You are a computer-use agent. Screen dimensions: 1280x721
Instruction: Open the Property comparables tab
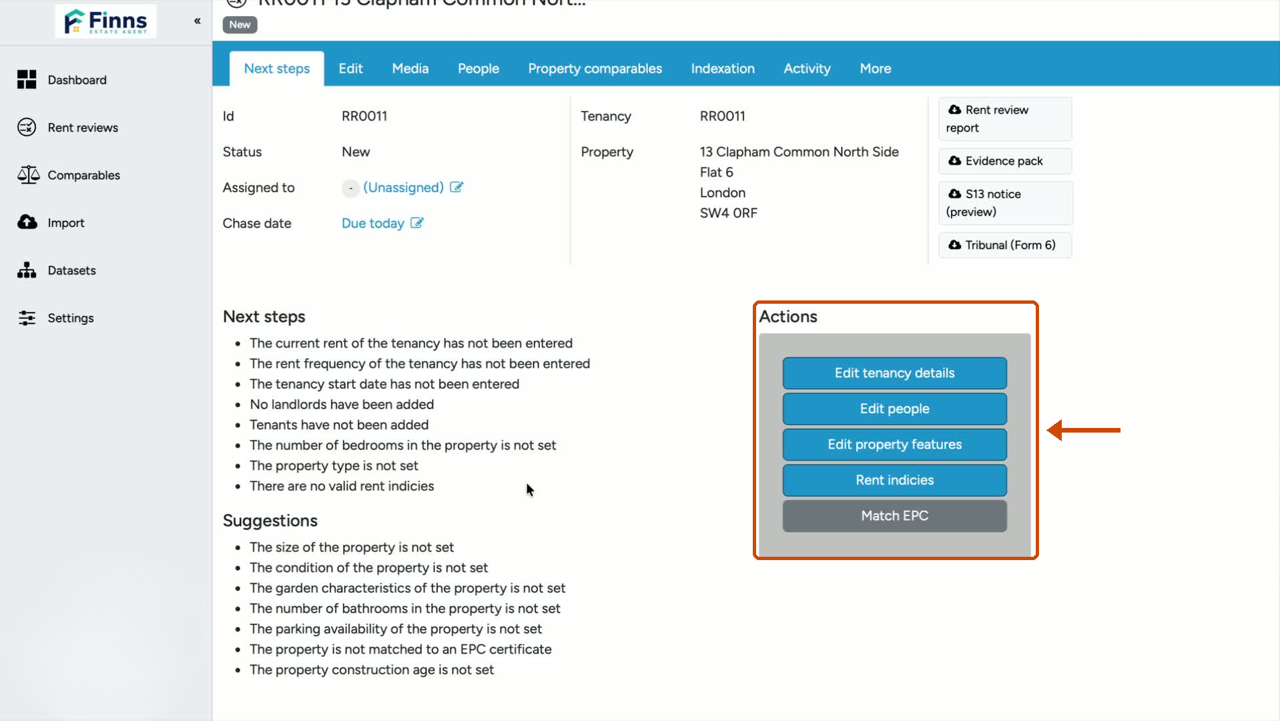(595, 69)
